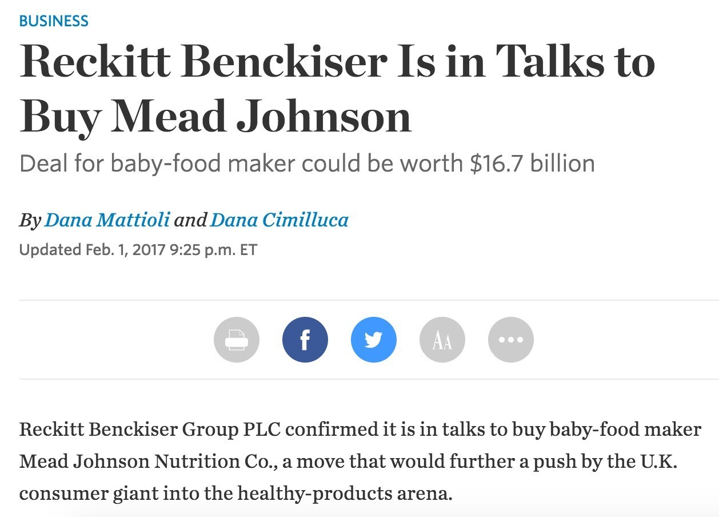Click the "Updated Feb. 1, 2017" timestamp
Viewport: 719px width, 517px height.
(93, 250)
